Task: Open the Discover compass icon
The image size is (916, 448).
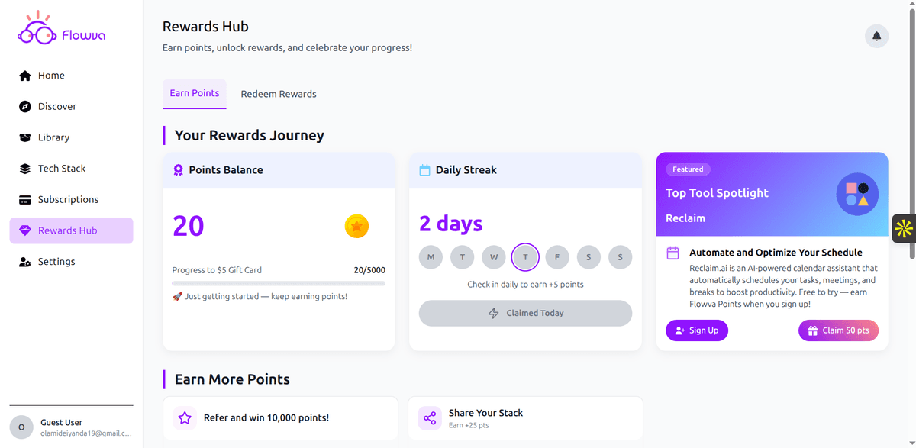Action: [24, 106]
